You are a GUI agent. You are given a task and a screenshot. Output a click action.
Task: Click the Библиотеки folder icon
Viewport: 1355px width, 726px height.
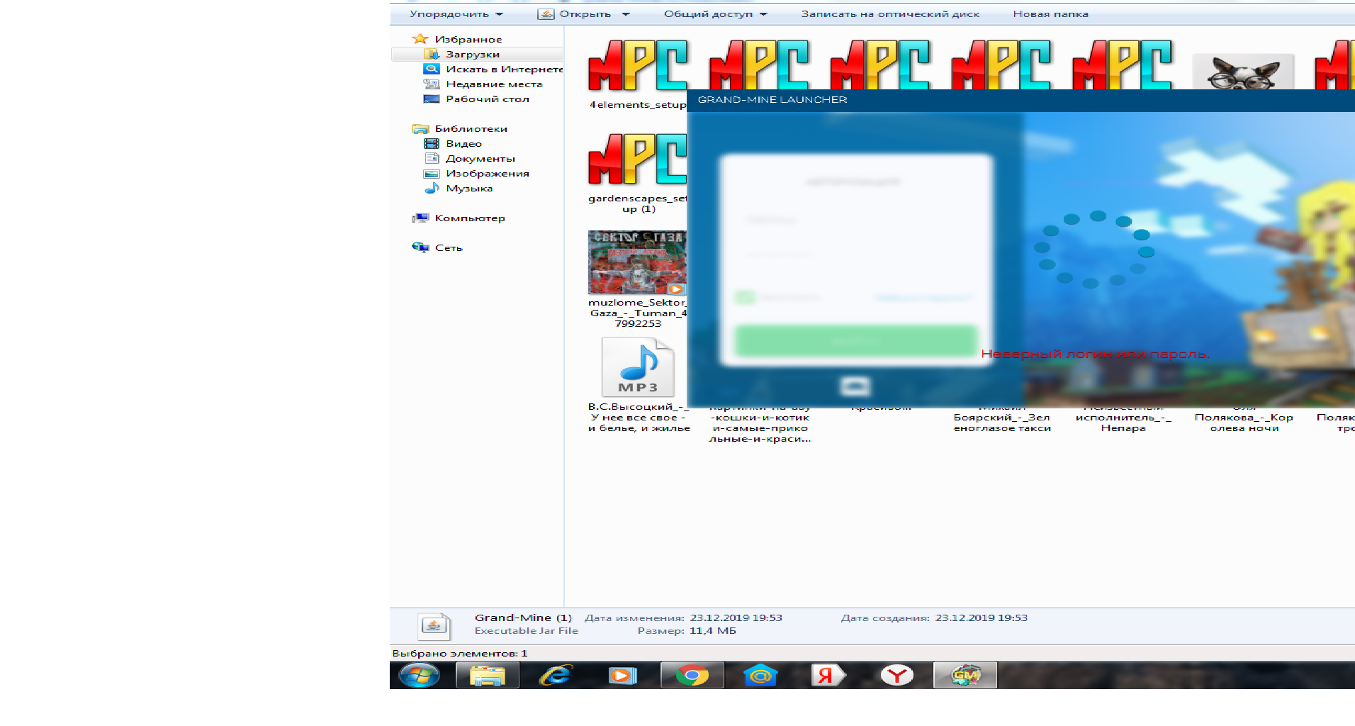pos(420,128)
